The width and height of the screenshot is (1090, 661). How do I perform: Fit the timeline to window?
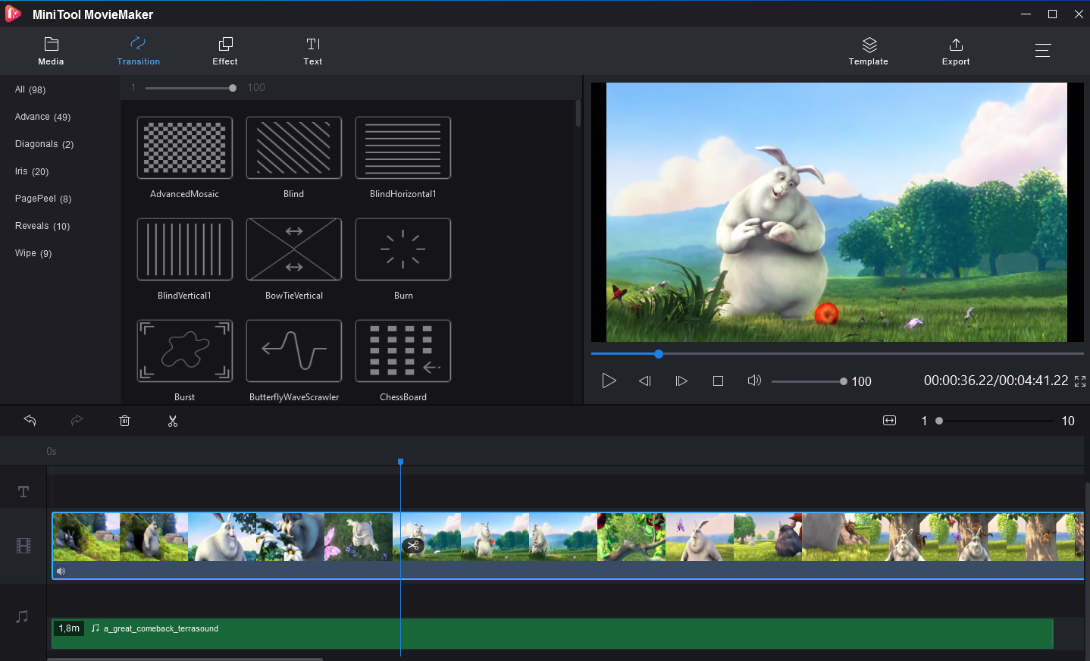coord(889,420)
